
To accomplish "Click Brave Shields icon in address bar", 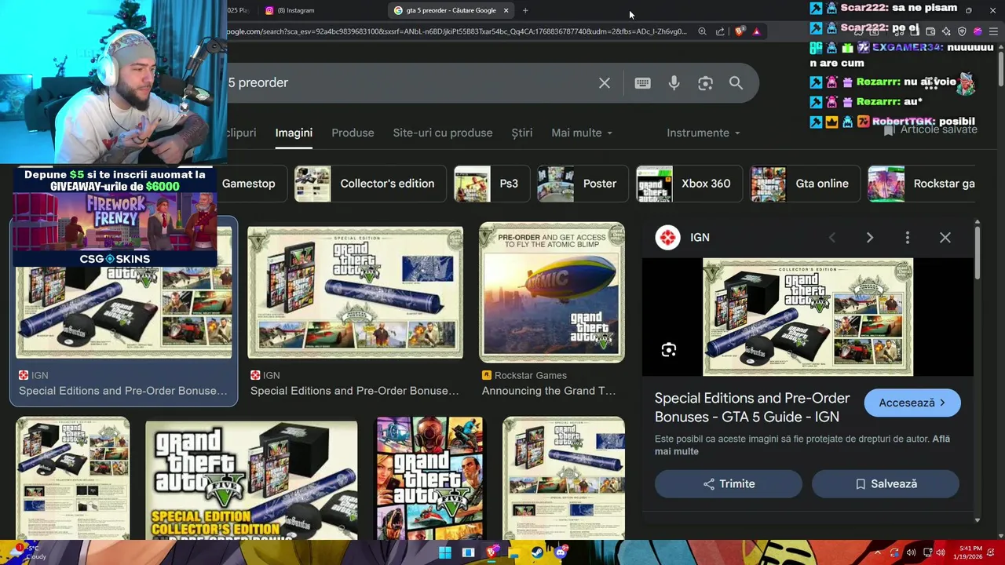I will pos(740,31).
